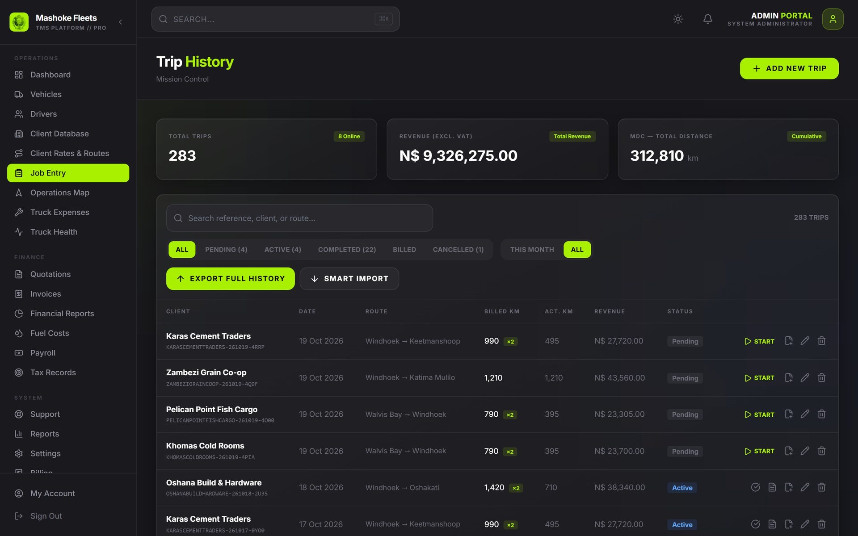858x536 pixels.
Task: Filter trips by Pending (4)
Action: point(226,250)
